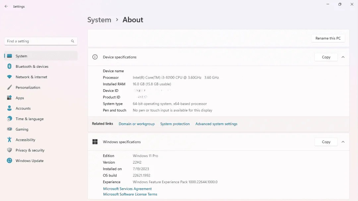Open Advanced system settings link
Screen dimensions: 358x201
(216, 124)
